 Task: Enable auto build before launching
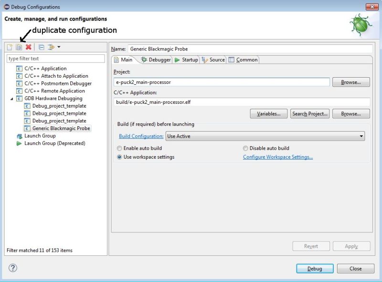click(120, 148)
